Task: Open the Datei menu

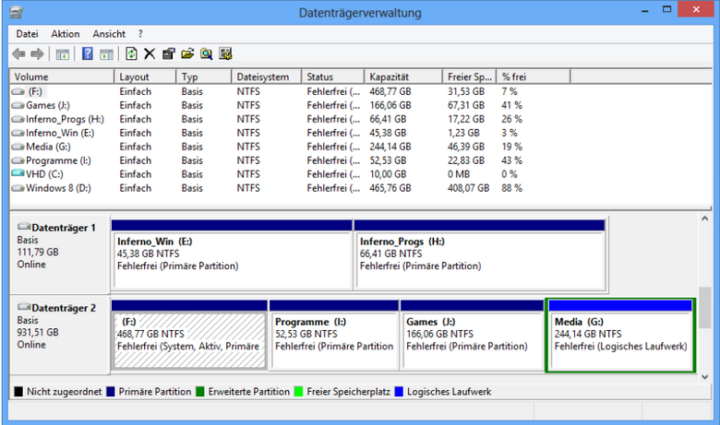Action: (27, 34)
